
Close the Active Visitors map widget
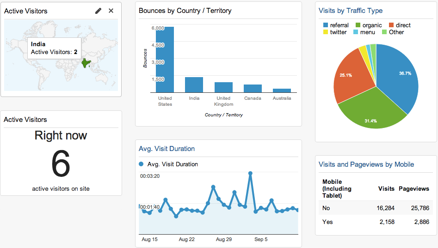tap(111, 11)
